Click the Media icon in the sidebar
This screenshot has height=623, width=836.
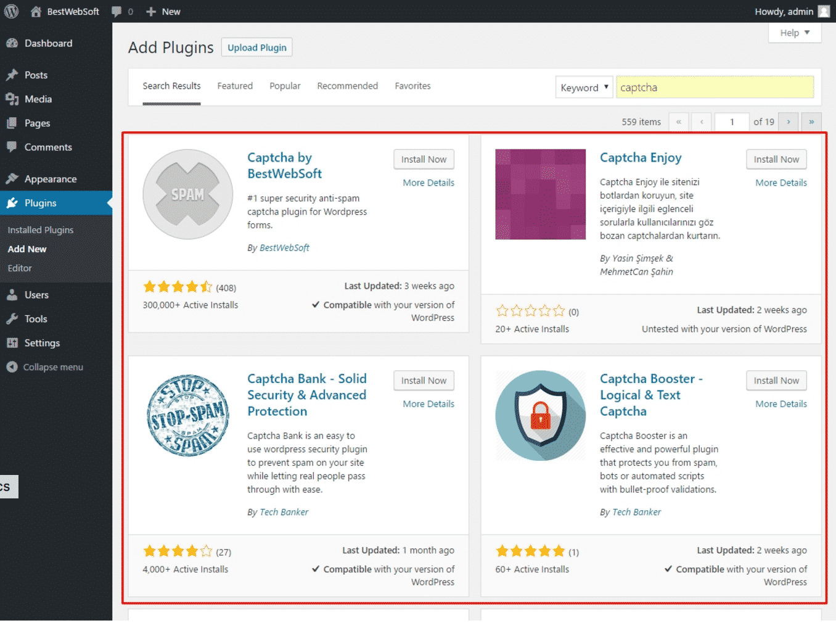12,99
